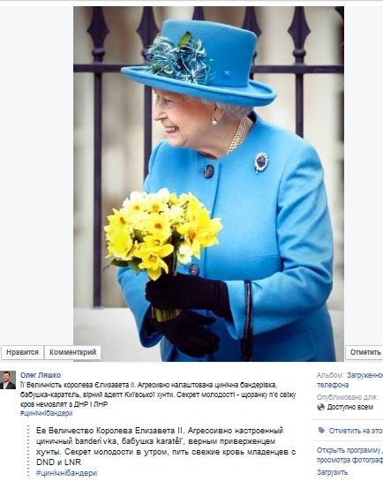The height and width of the screenshot is (481, 383).
Task: Click the globe privacy icon
Action: pos(320,407)
